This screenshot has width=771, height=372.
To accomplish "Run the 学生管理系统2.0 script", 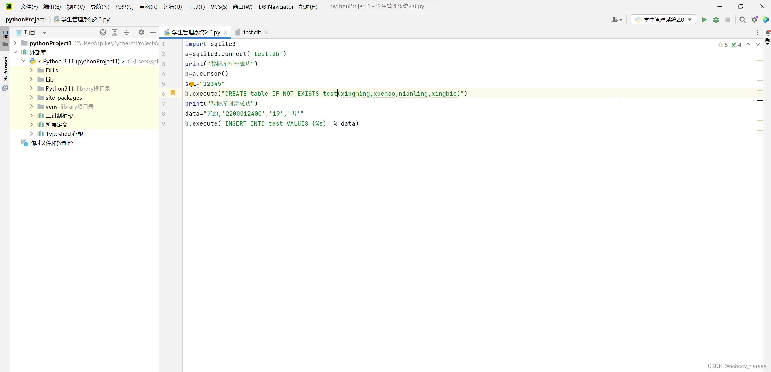I will click(x=704, y=20).
